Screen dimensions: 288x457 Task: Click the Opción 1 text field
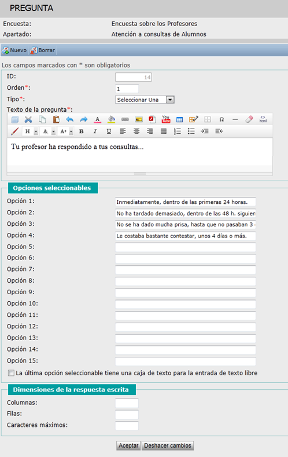[185, 202]
